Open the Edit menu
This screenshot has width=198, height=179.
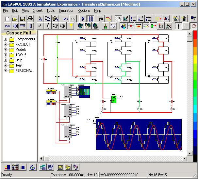15,10
